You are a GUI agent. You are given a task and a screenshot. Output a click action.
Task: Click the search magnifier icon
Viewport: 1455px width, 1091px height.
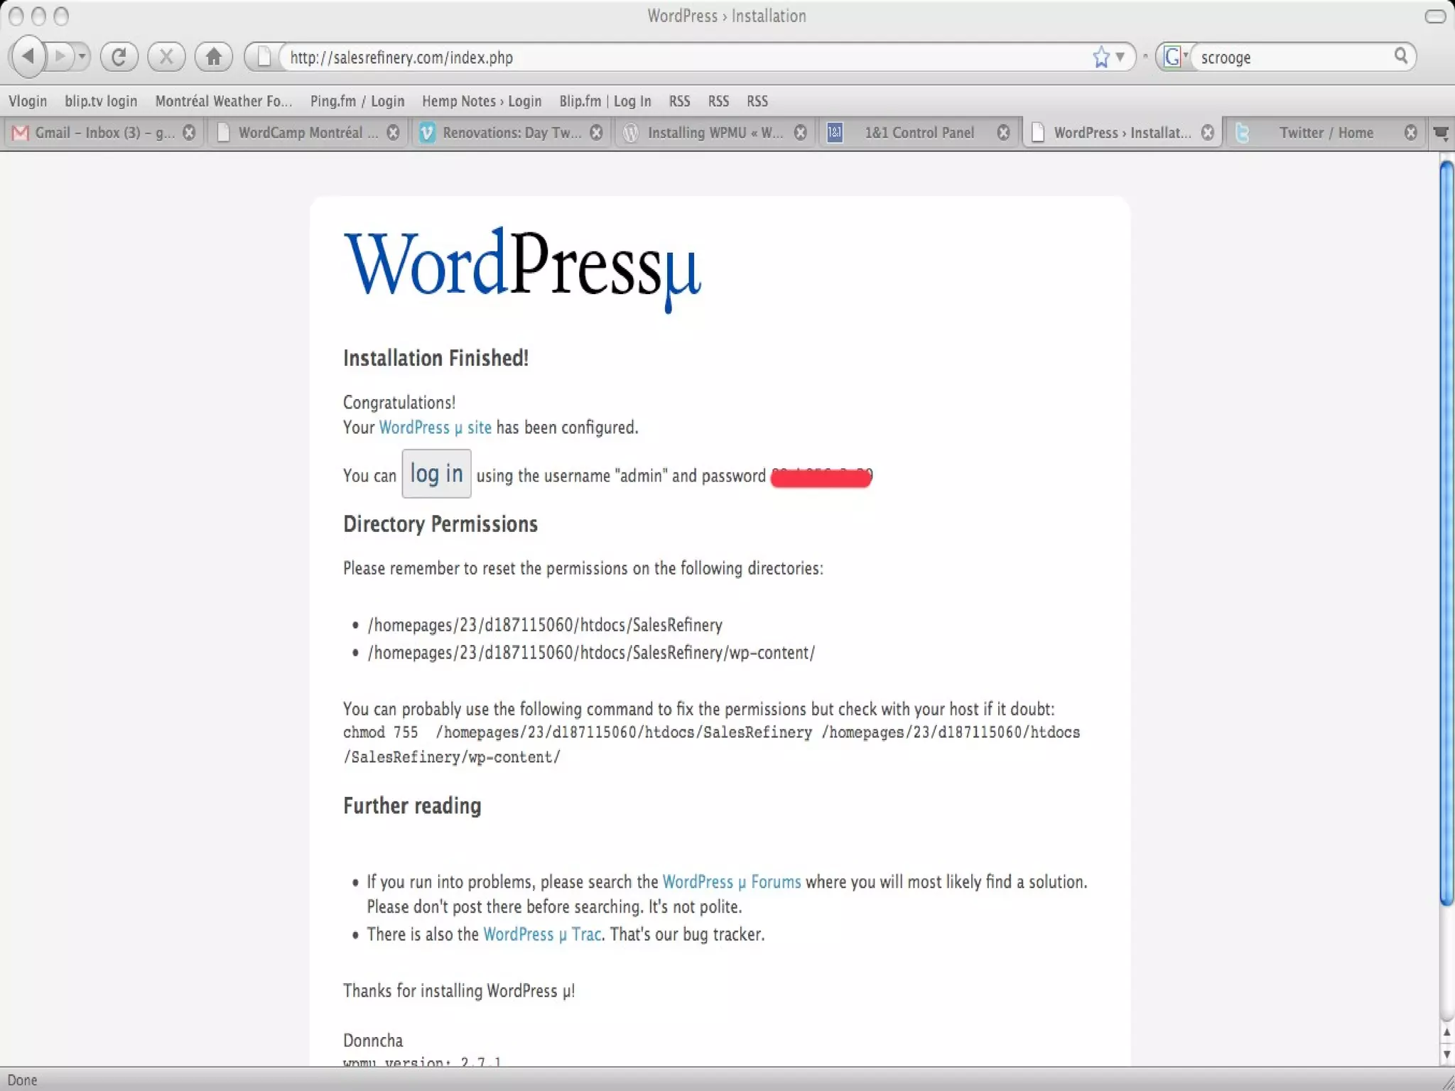tap(1400, 56)
